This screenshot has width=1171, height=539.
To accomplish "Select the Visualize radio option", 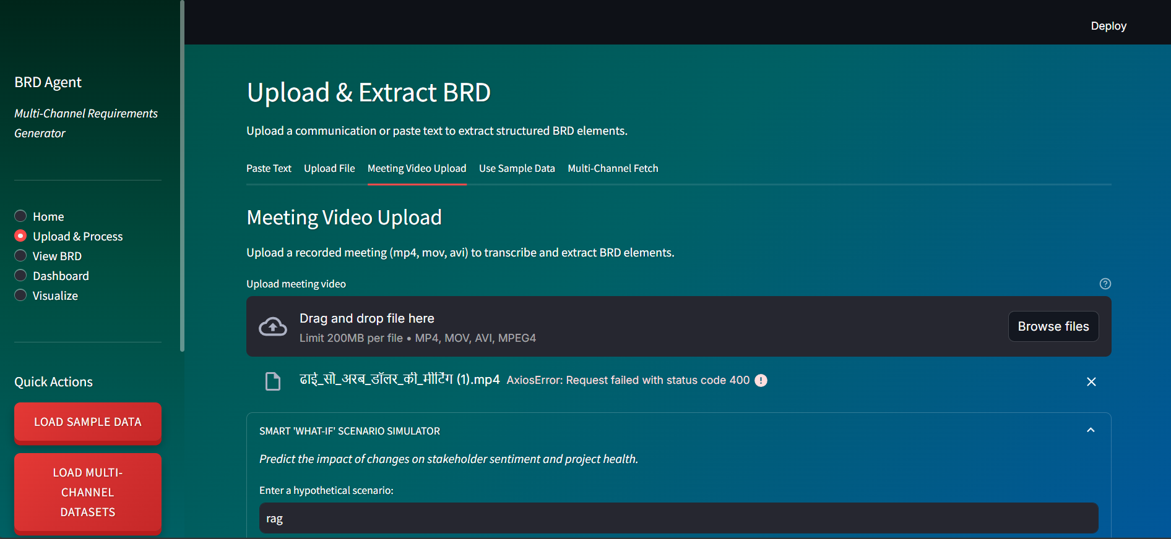I will coord(20,295).
